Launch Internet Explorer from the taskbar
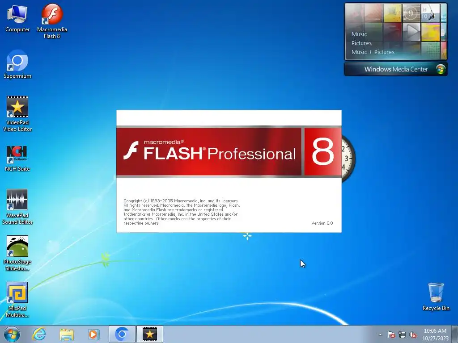Image resolution: width=458 pixels, height=343 pixels. (39, 334)
